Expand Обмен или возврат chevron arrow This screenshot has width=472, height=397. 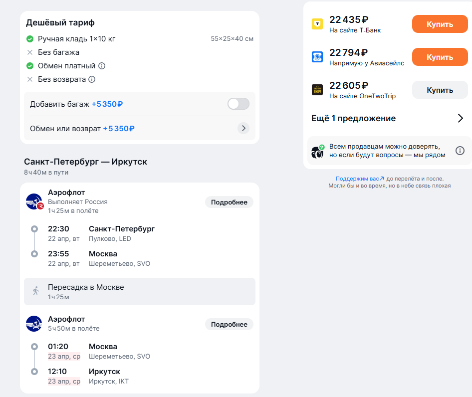243,128
